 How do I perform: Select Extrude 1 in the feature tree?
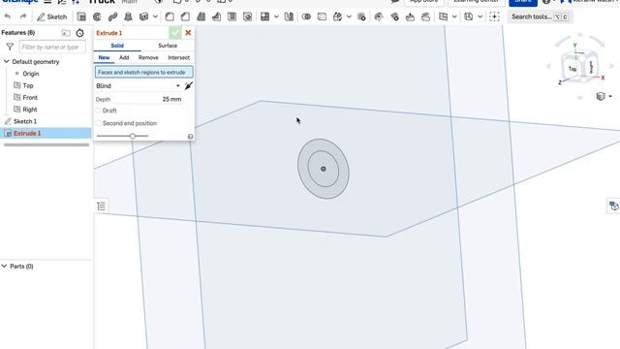coord(46,134)
